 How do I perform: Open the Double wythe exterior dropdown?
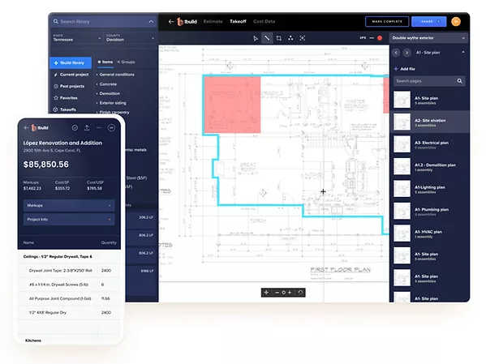[428, 38]
